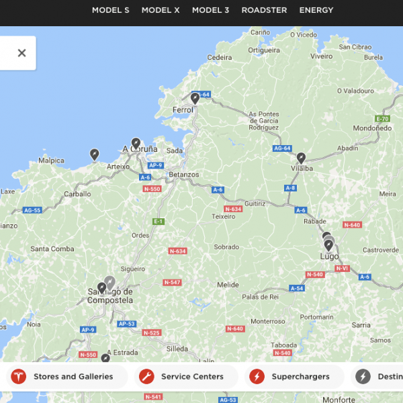
Task: Click the E-70 green road shield
Action: (x=382, y=119)
